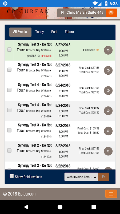
Task: Expand the Web Invoice Template dropdown
Action: [x=81, y=177]
